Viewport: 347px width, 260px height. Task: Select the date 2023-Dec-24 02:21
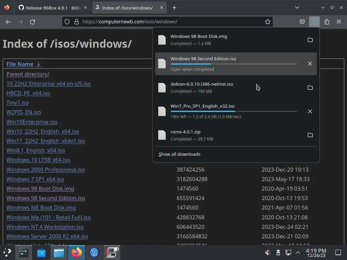coord(285,227)
